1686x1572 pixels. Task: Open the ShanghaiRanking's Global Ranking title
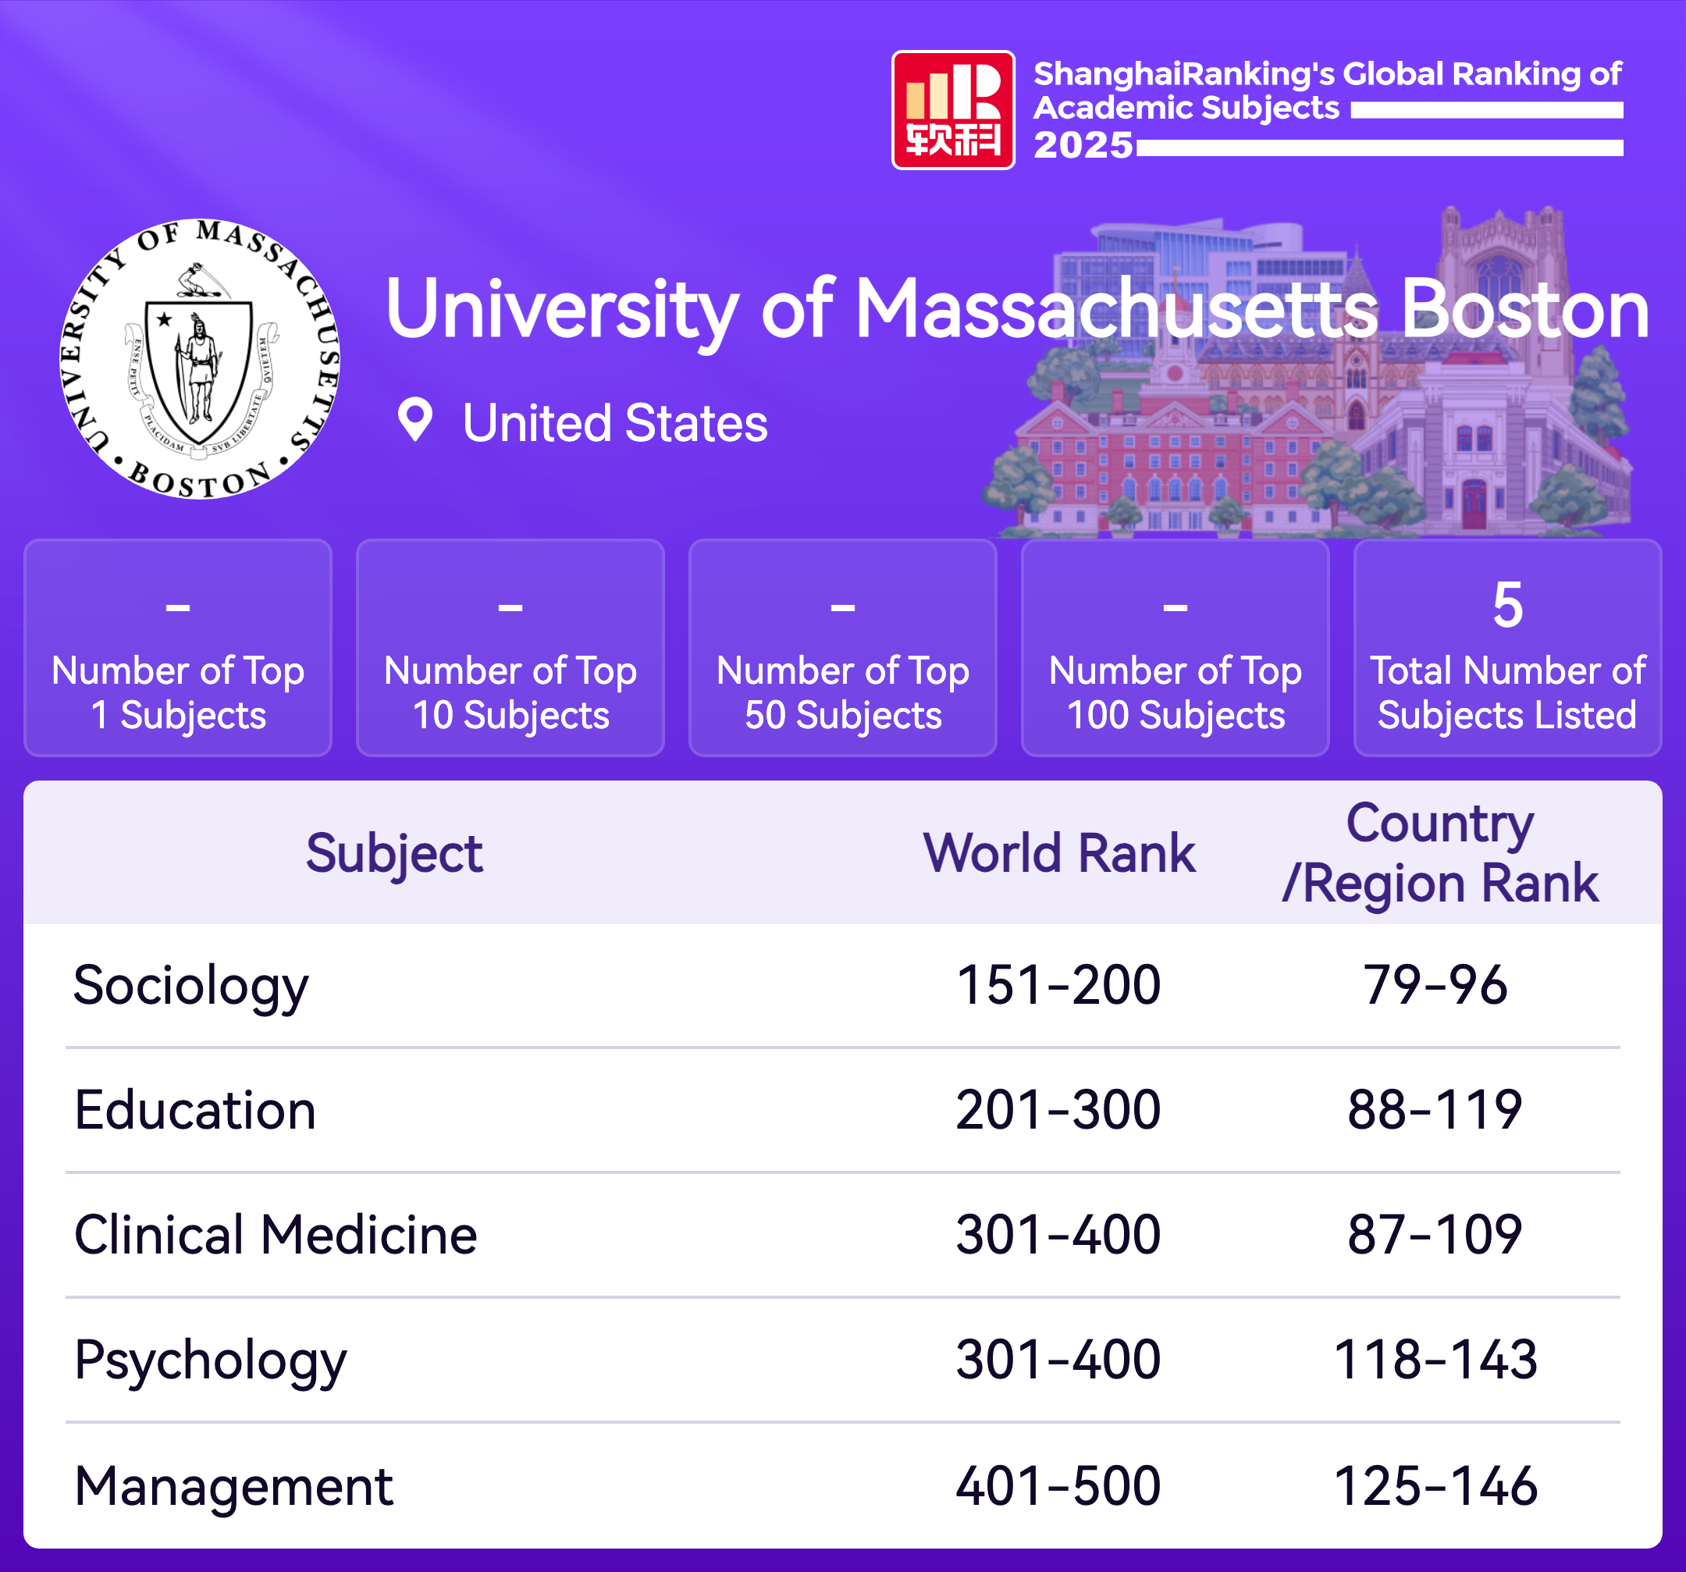pos(1326,91)
